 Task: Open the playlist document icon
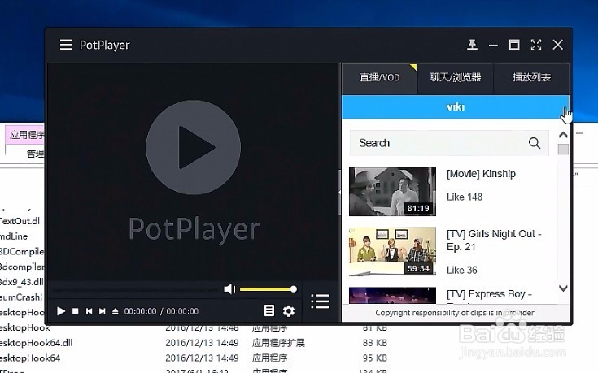tap(268, 310)
